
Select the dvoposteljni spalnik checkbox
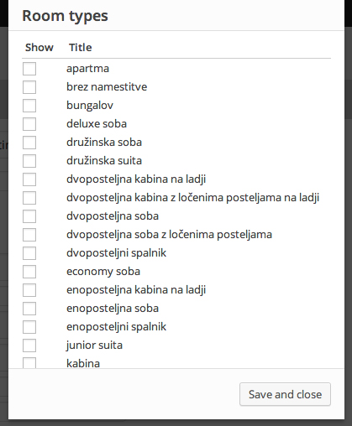pos(29,253)
